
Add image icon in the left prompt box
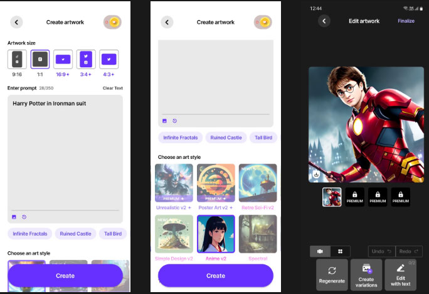pos(14,217)
